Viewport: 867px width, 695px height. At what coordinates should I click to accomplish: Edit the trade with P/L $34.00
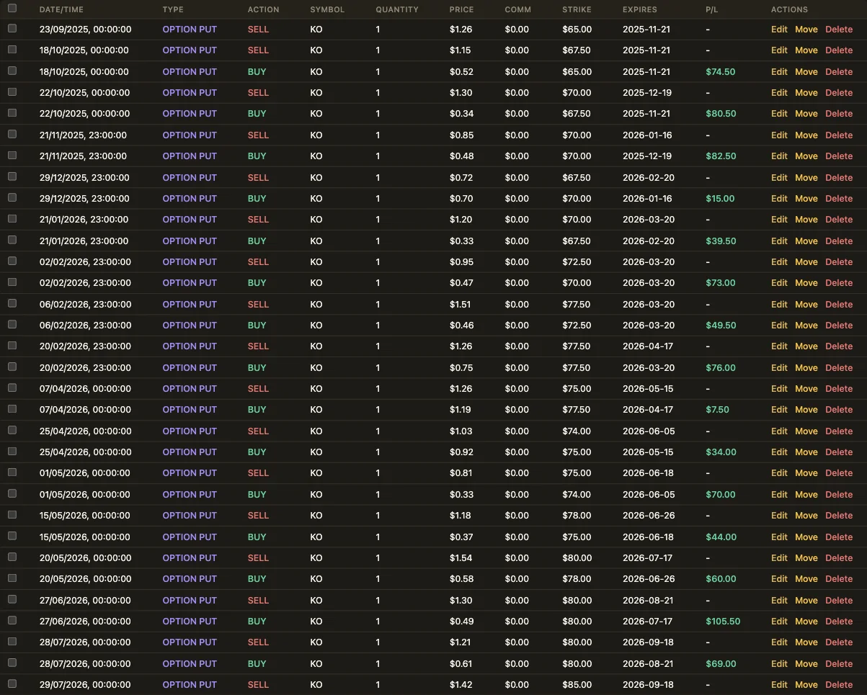coord(779,452)
